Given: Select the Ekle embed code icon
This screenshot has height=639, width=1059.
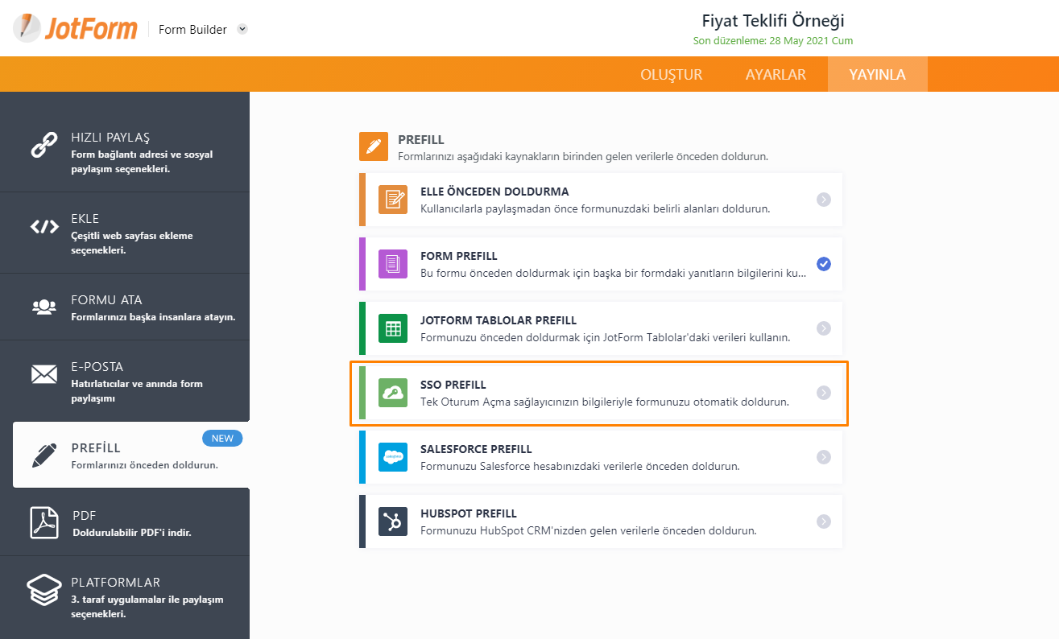Looking at the screenshot, I should point(43,227).
